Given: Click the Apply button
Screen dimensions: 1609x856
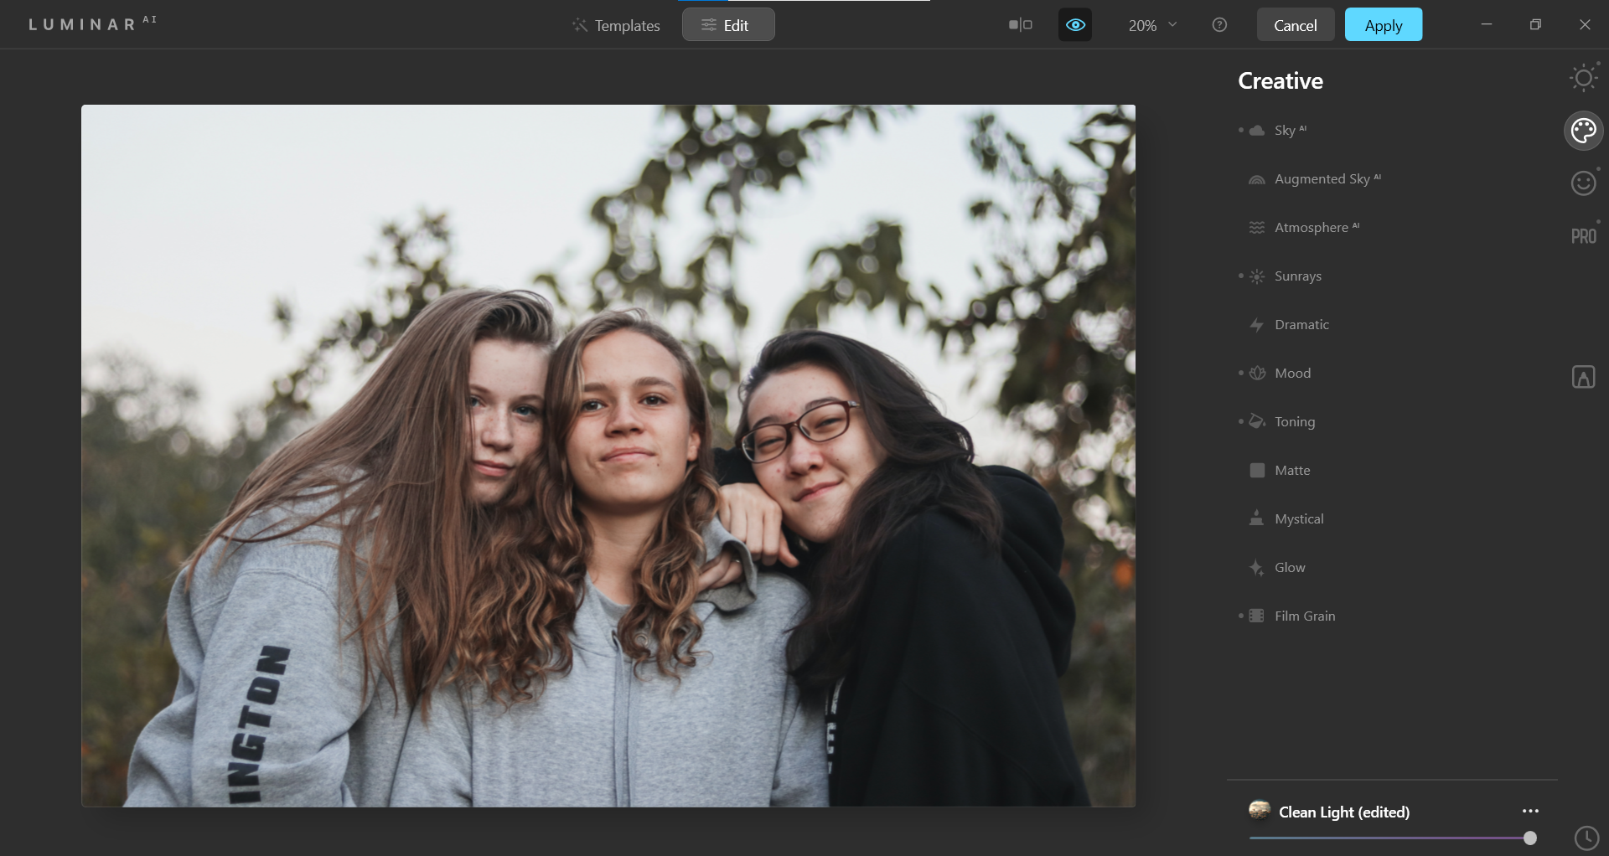Looking at the screenshot, I should [1383, 25].
